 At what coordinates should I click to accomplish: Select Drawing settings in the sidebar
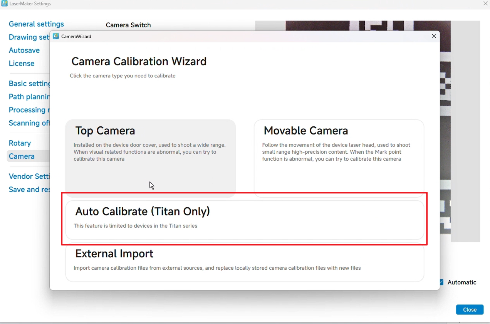[29, 37]
